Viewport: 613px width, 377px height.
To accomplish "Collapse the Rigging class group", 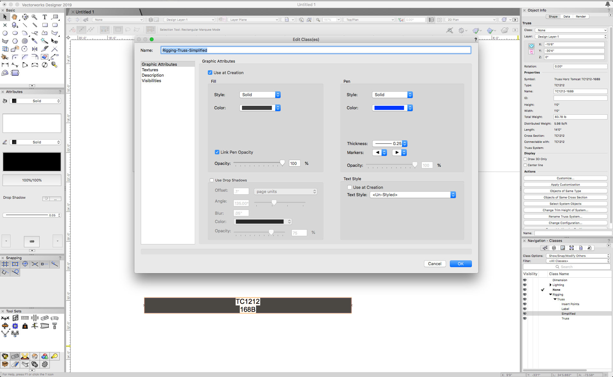I will [x=550, y=295].
